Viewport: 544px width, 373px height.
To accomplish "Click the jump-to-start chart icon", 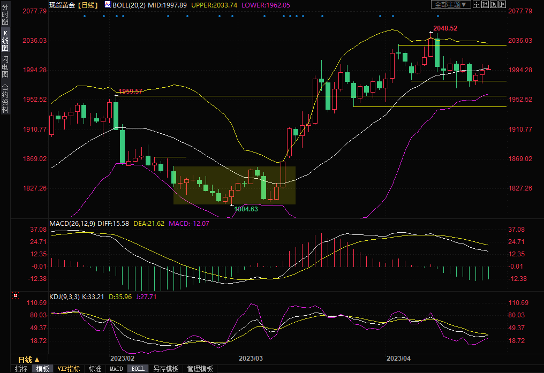I will click(485, 4).
